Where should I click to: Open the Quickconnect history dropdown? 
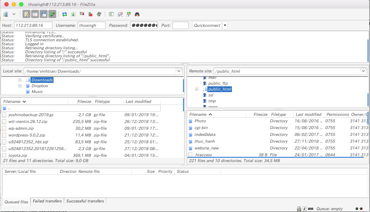click(x=225, y=25)
